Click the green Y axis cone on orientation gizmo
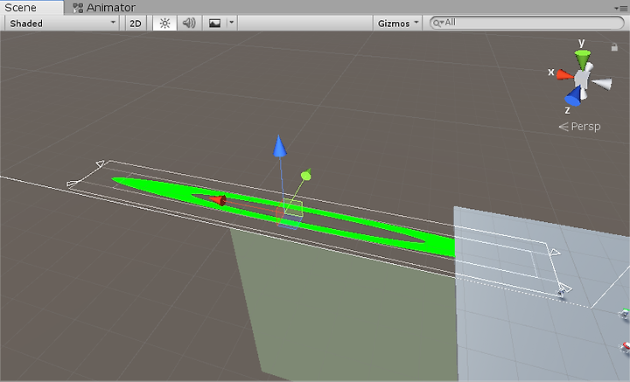 [x=582, y=59]
